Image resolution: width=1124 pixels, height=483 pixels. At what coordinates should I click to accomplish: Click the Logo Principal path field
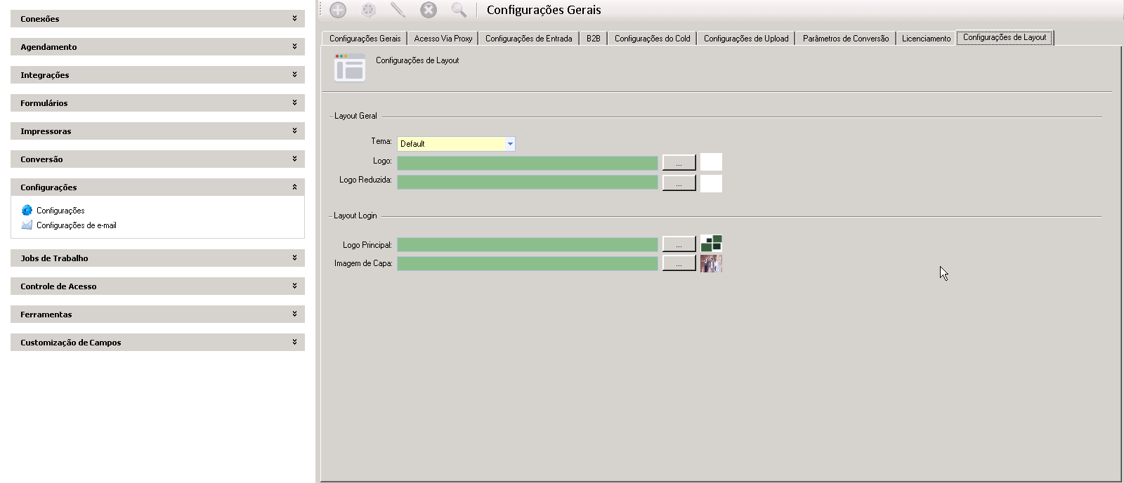pyautogui.click(x=528, y=244)
